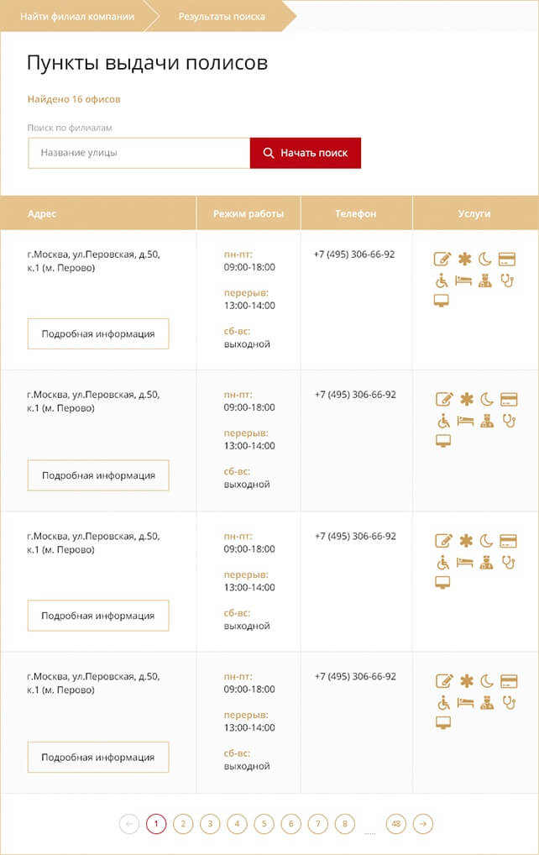Click the previous page left arrow
The width and height of the screenshot is (539, 855).
click(x=129, y=824)
